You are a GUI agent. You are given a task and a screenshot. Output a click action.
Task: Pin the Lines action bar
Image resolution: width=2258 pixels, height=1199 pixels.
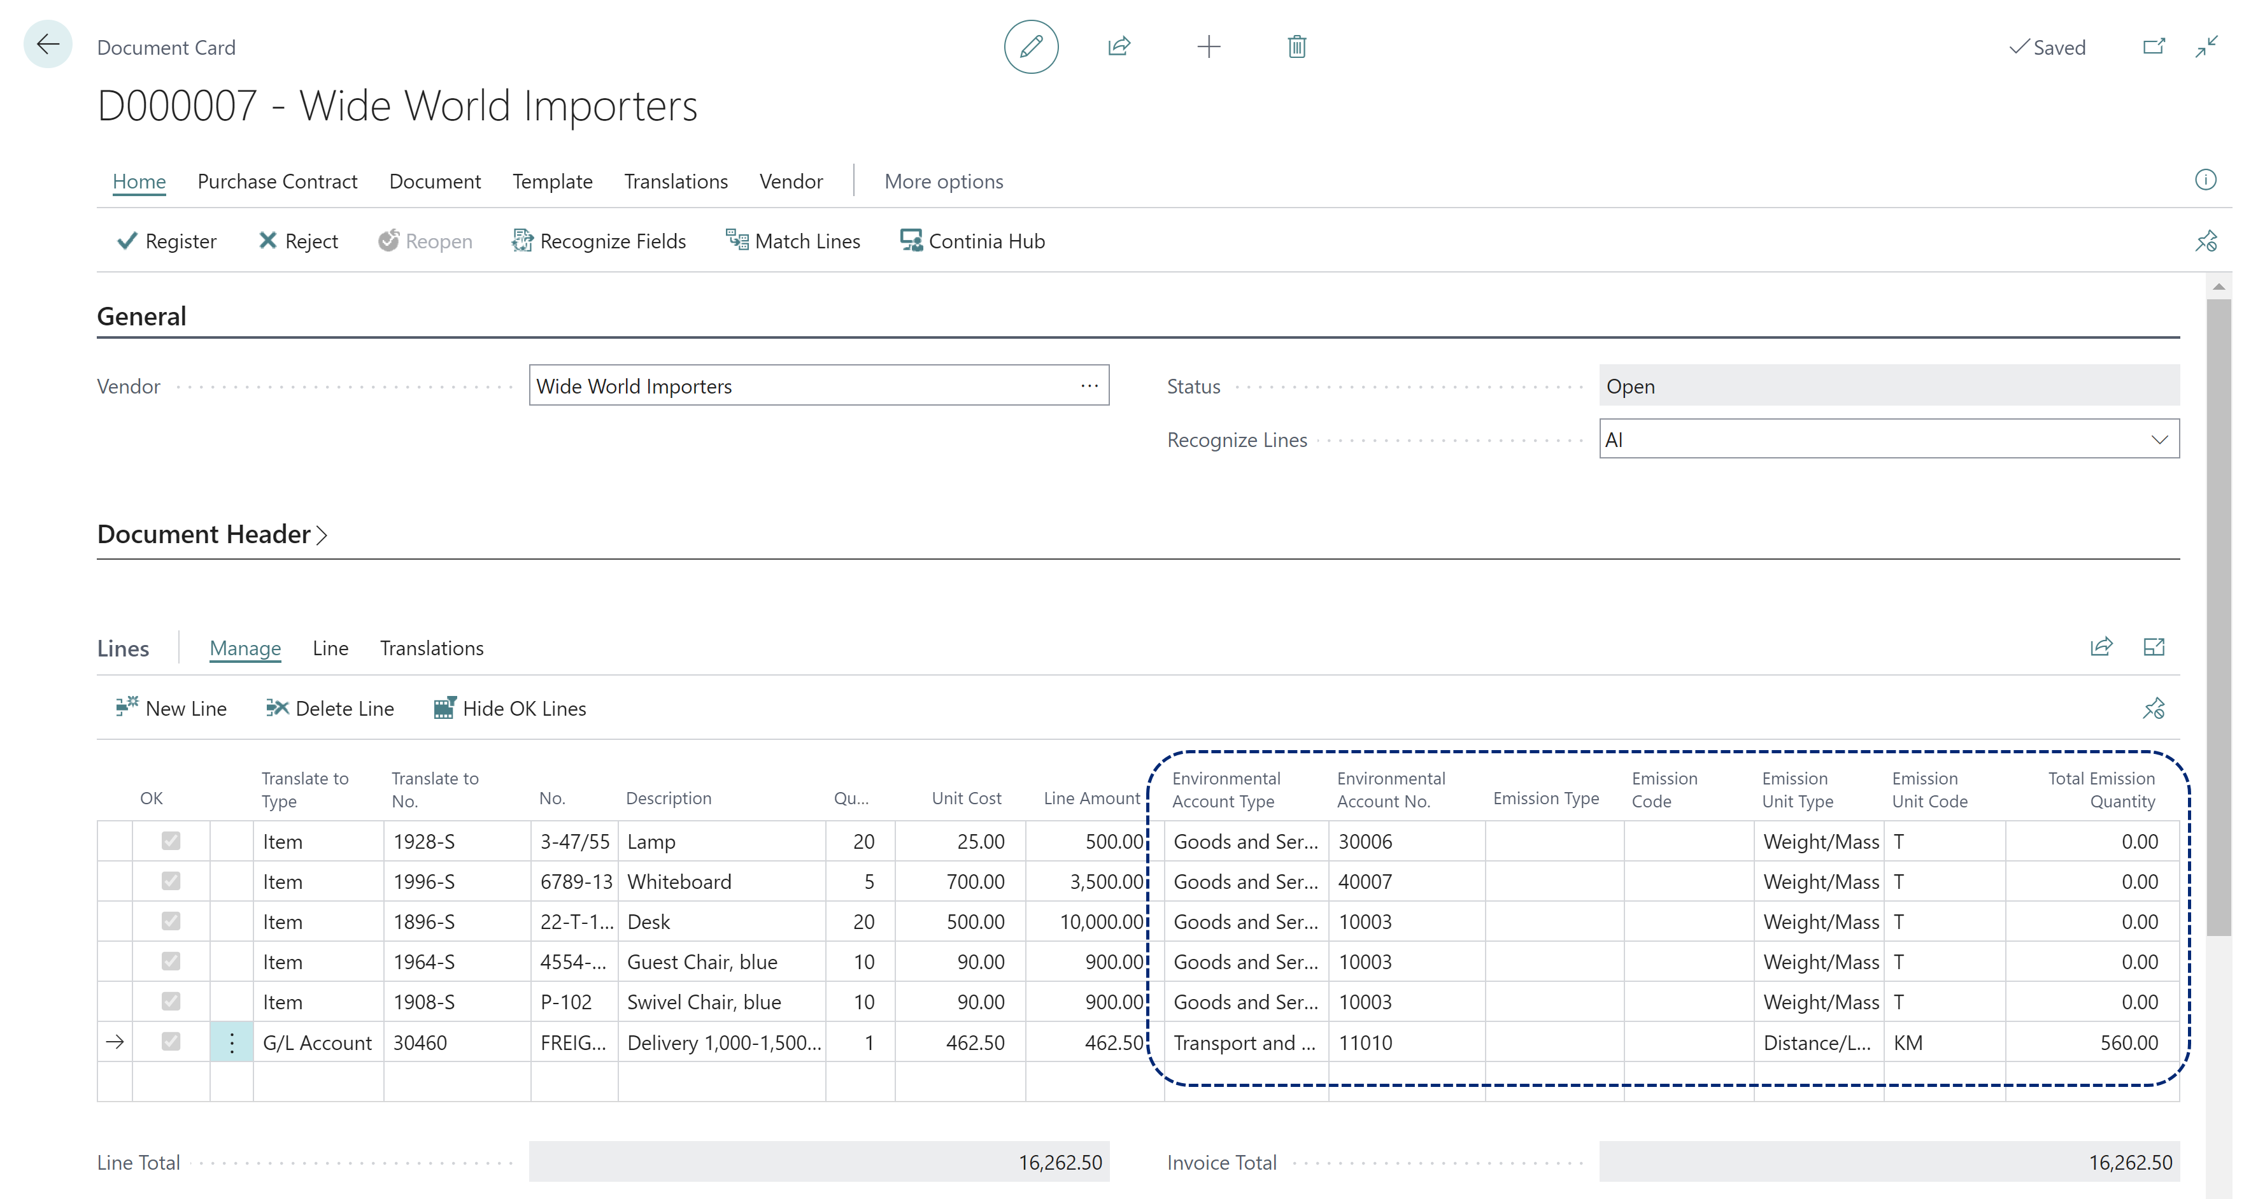(x=2154, y=708)
